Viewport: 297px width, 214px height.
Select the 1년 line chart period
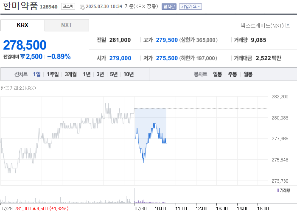[x=87, y=74]
